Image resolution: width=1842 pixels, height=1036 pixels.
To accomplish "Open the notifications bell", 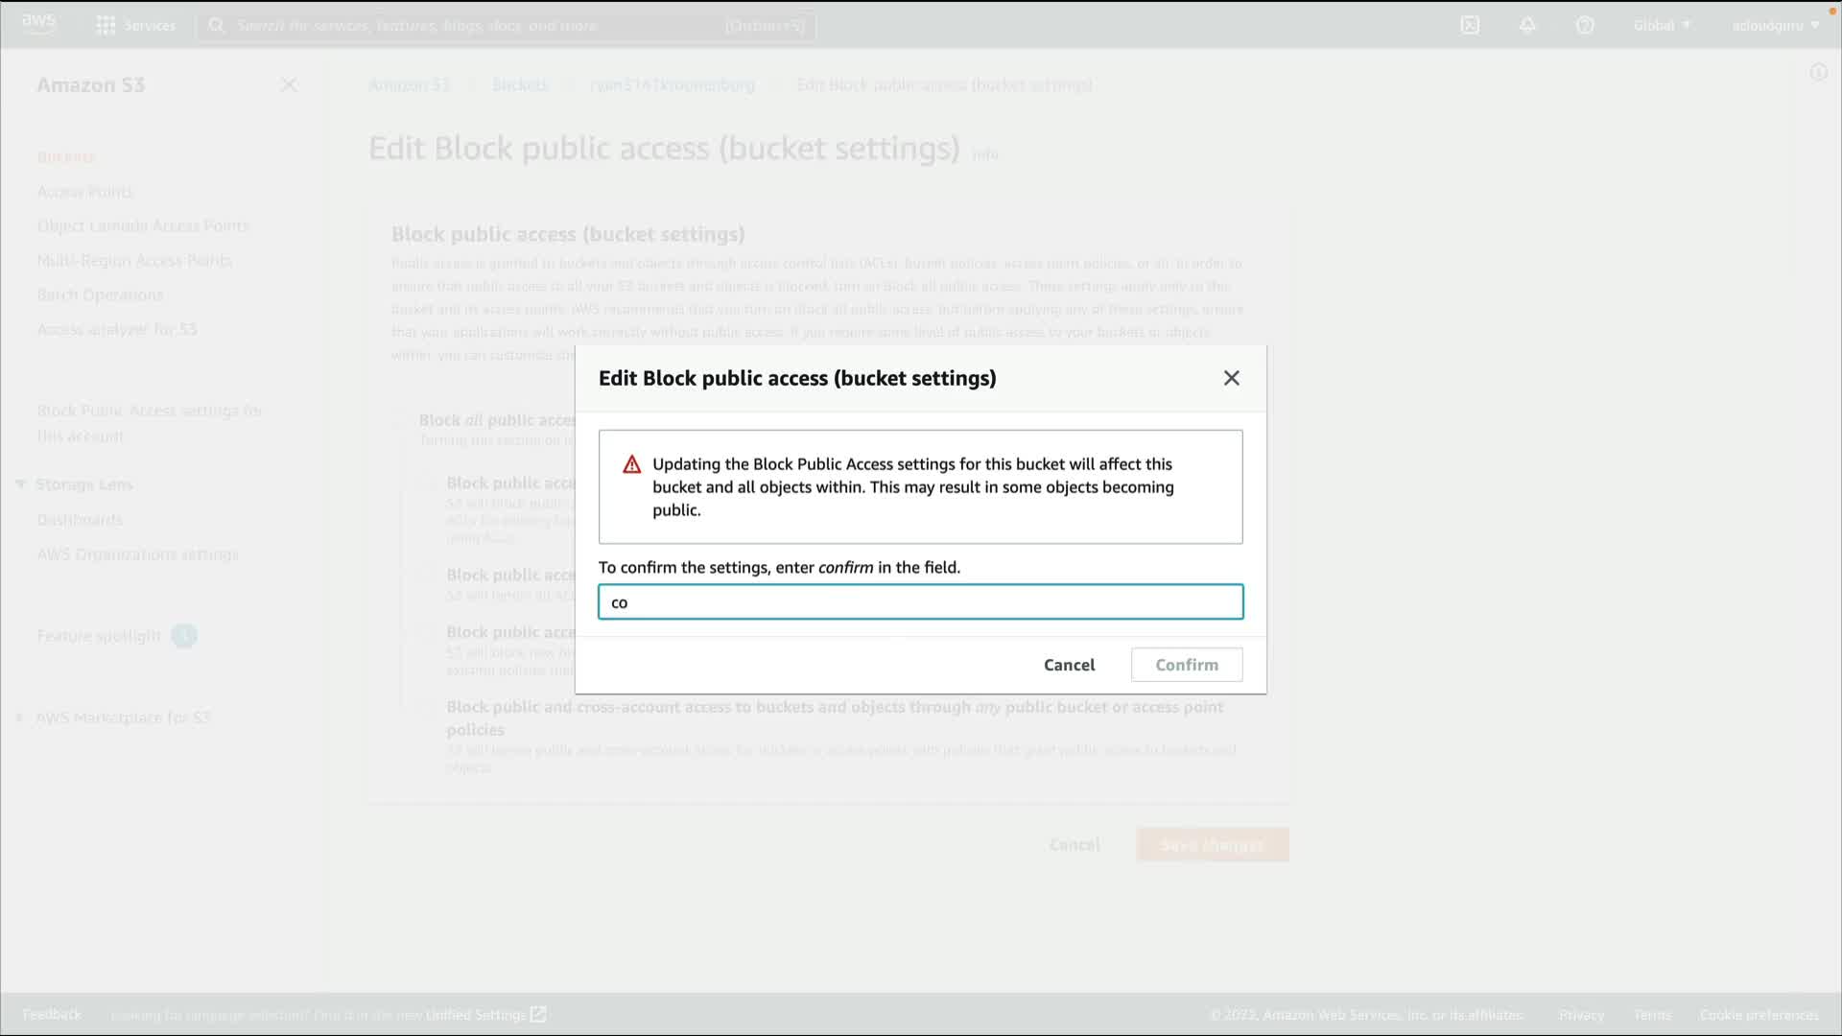I will (1527, 26).
